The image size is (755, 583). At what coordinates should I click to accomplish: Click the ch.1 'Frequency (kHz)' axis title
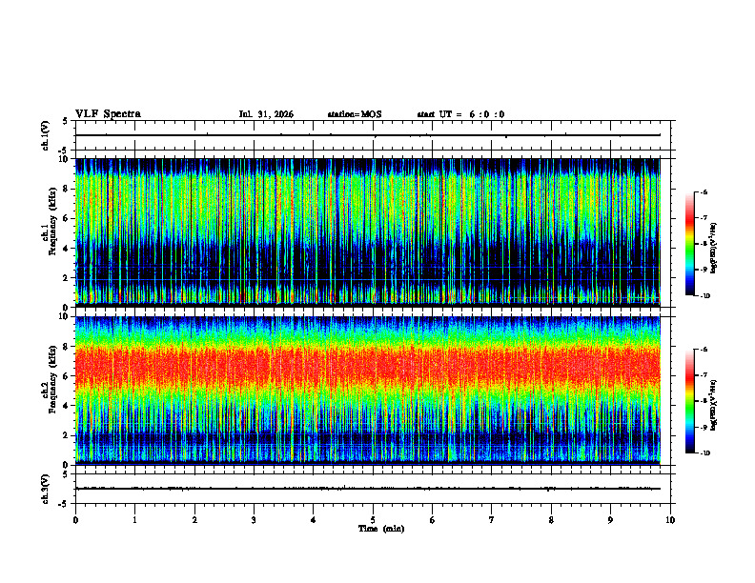coord(53,221)
